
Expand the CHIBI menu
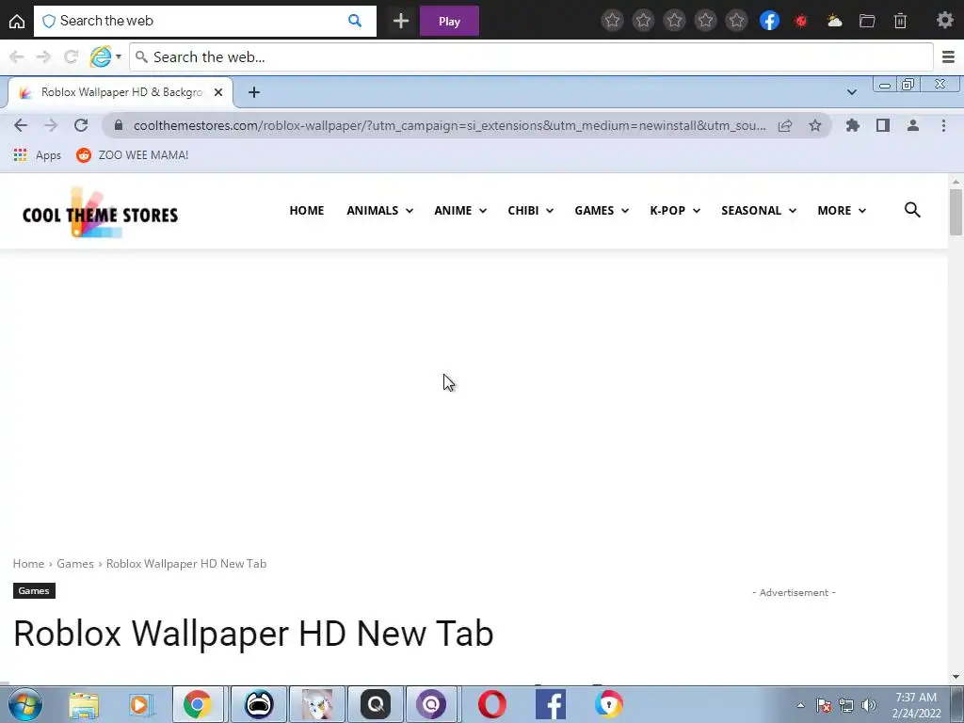click(x=530, y=210)
